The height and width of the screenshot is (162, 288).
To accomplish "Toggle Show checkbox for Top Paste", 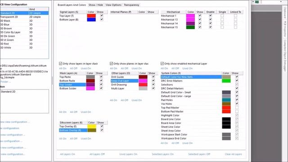I will click(x=101, y=77).
